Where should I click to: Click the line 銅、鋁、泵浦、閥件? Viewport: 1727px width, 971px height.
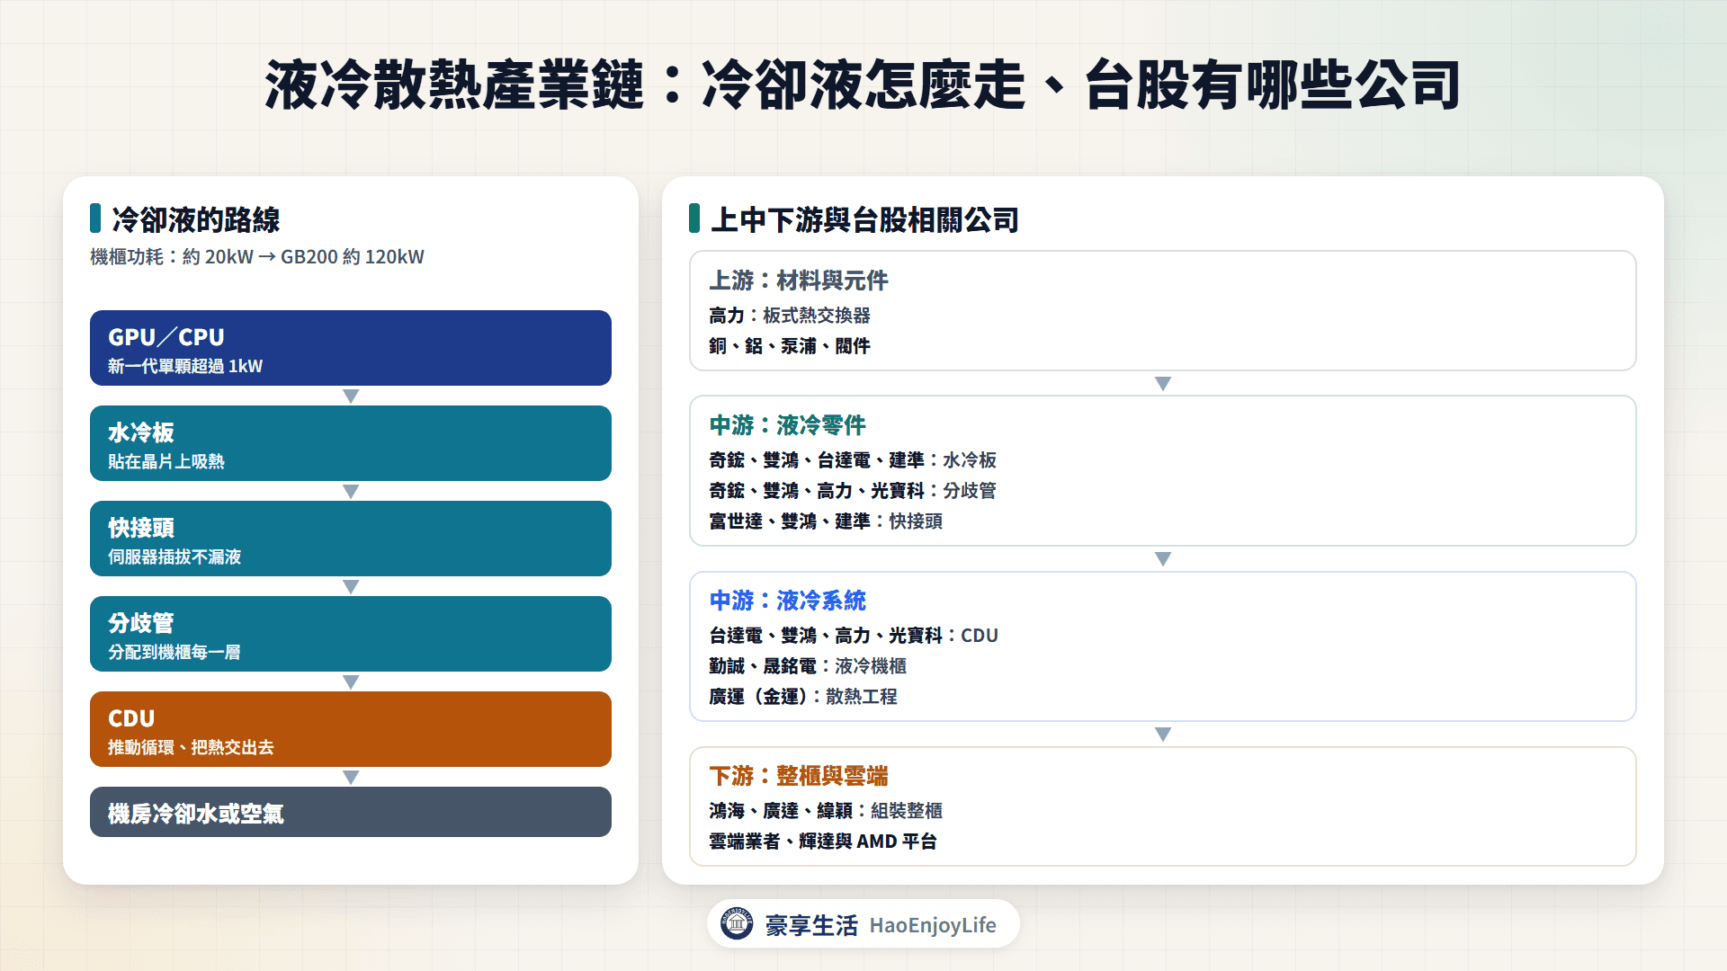click(790, 346)
